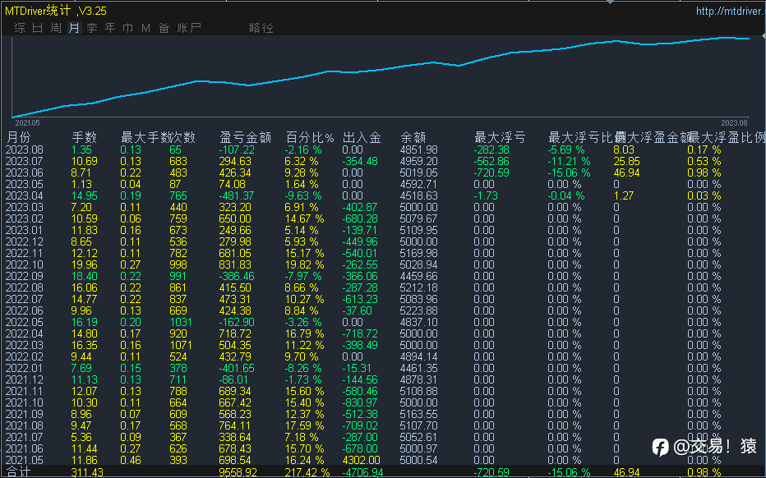Click the 盈亏金额 column header
The image size is (766, 478).
pyautogui.click(x=245, y=137)
